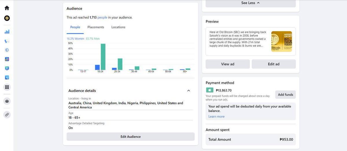Switch to the People tab
Screen dimensions: 347x151
75,27
